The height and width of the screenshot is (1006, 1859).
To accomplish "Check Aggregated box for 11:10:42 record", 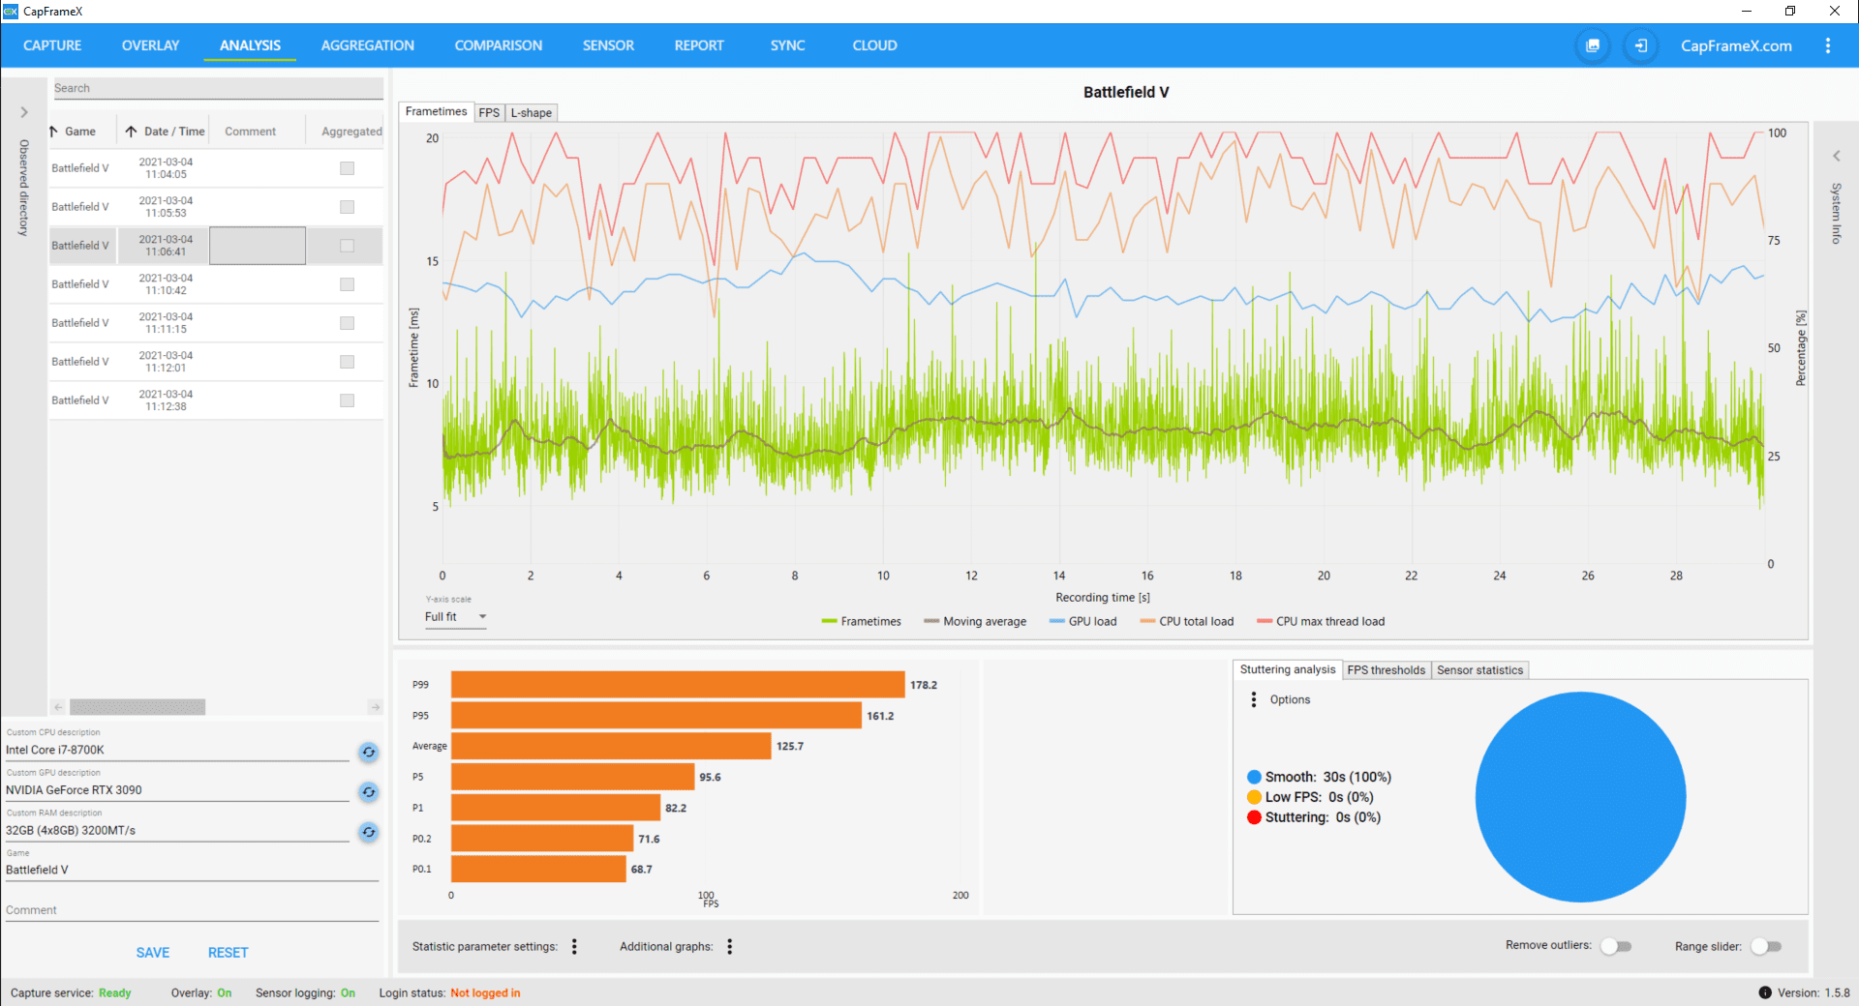I will click(347, 284).
